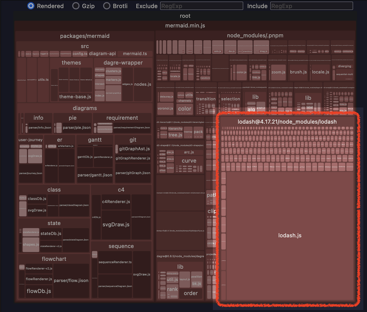Viewport: 367px width, 312px height.
Task: Open the mermaid.min.js bundle header
Action: pos(185,26)
